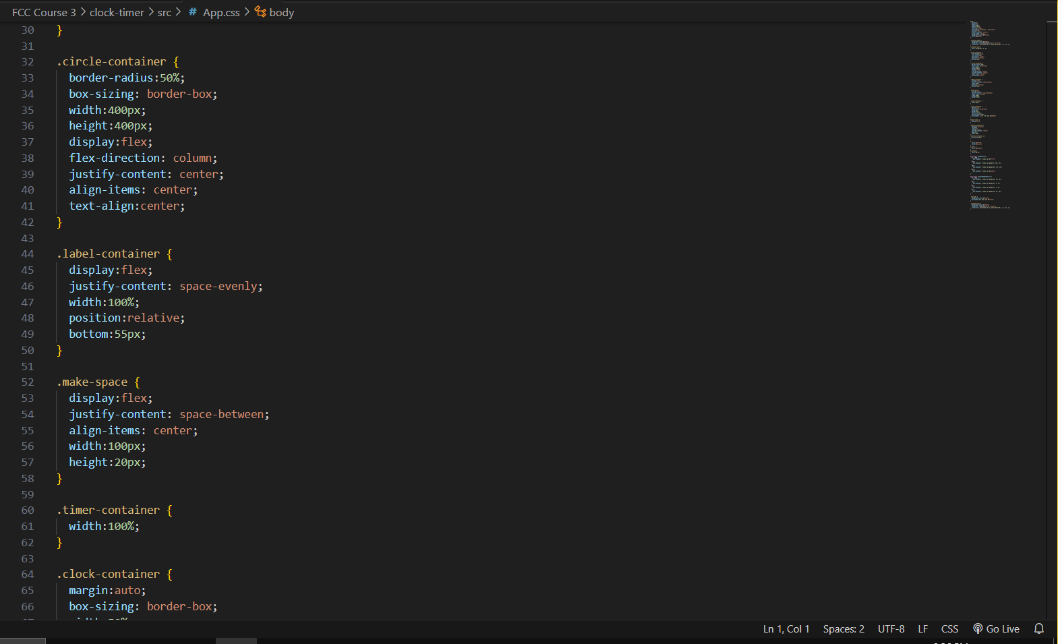1058x644 pixels.
Task: Open notifications with the bell icon
Action: [x=1039, y=628]
